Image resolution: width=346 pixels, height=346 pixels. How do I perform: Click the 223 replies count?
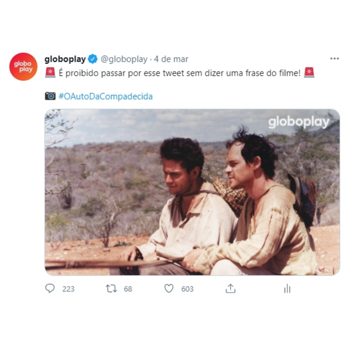69,289
